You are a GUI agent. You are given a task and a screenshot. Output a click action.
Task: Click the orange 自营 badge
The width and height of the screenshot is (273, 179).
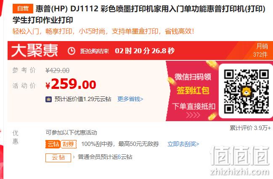(23, 8)
